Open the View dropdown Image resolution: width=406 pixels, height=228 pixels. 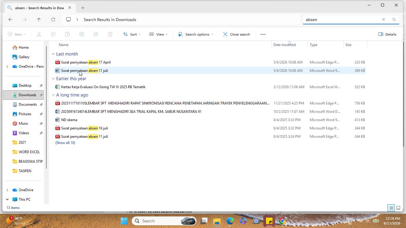click(x=158, y=34)
